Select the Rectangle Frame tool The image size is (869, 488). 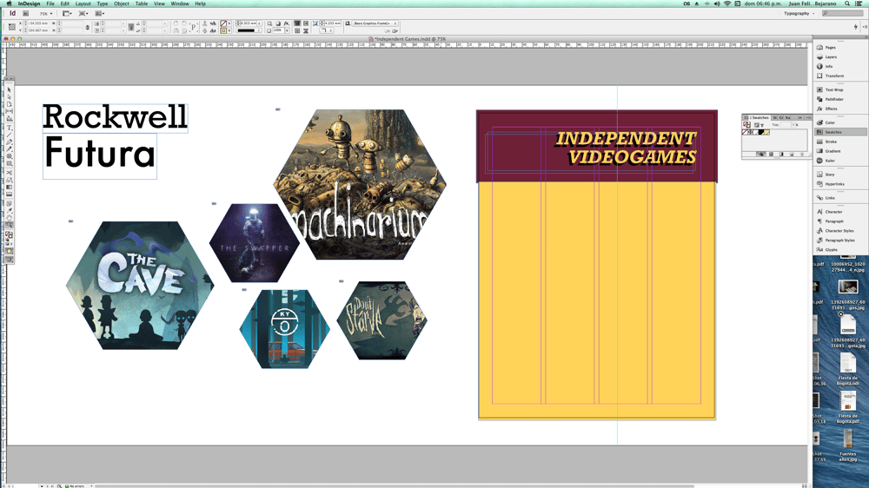pyautogui.click(x=10, y=157)
